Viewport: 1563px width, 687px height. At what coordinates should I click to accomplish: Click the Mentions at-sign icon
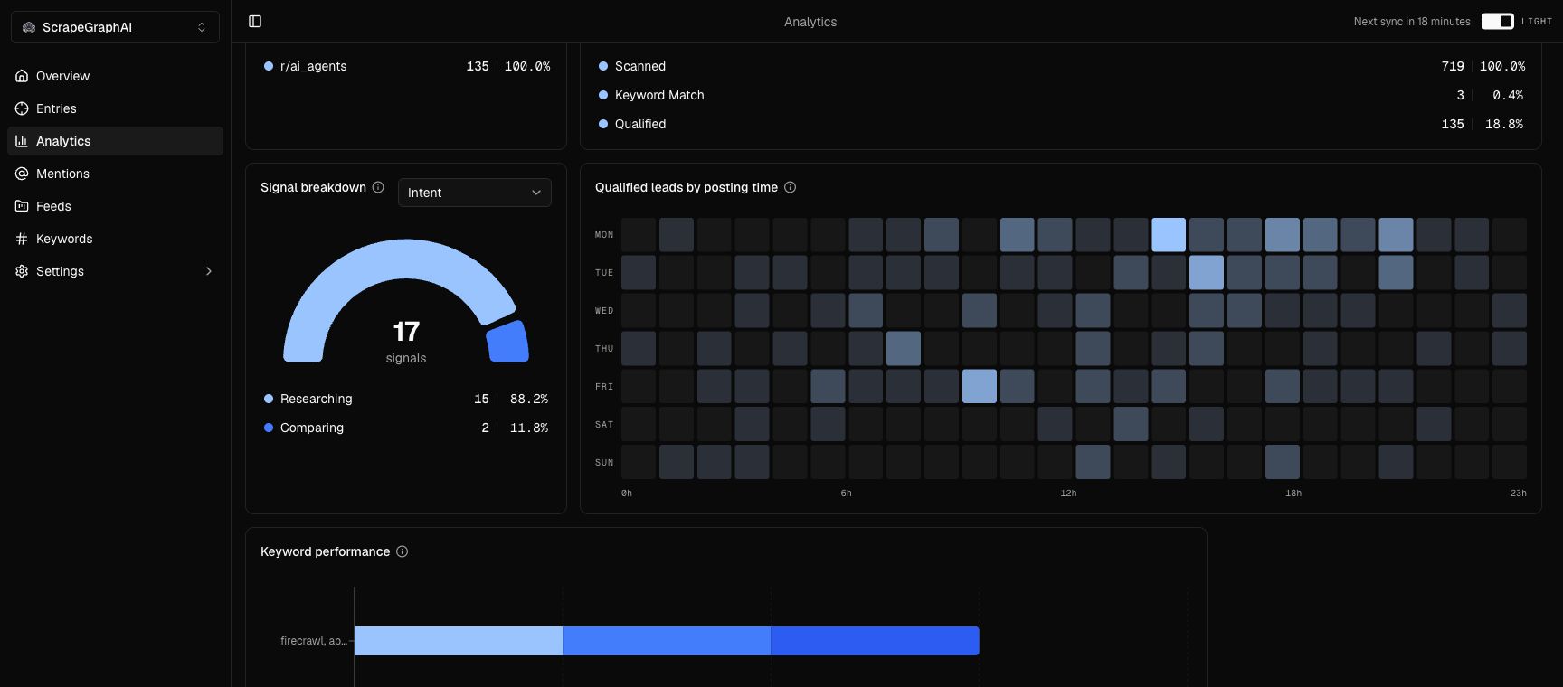(22, 174)
